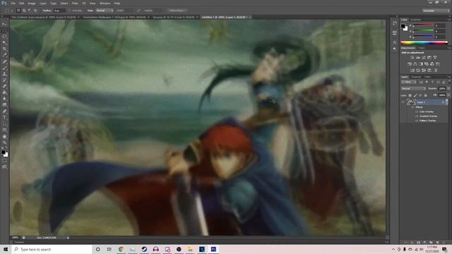Select the Horizontal Type tool
The height and width of the screenshot is (254, 452).
coord(4,118)
